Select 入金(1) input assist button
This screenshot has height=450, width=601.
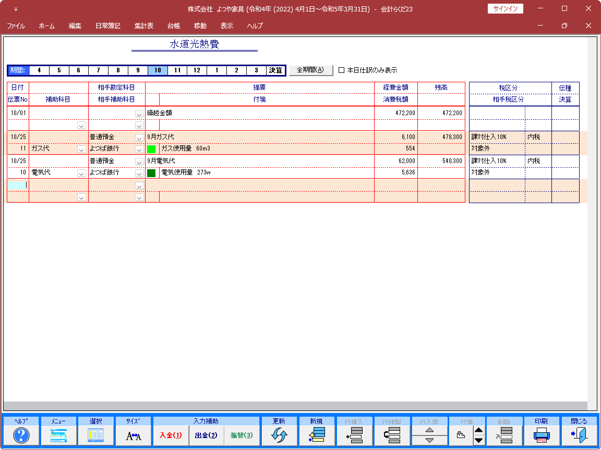[x=171, y=435]
